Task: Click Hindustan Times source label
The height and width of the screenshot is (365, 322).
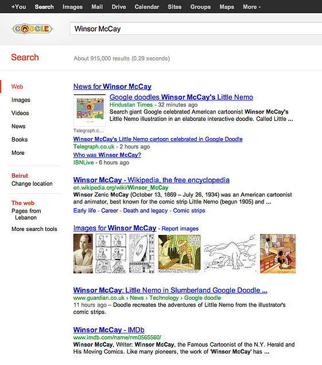Action: pos(131,105)
